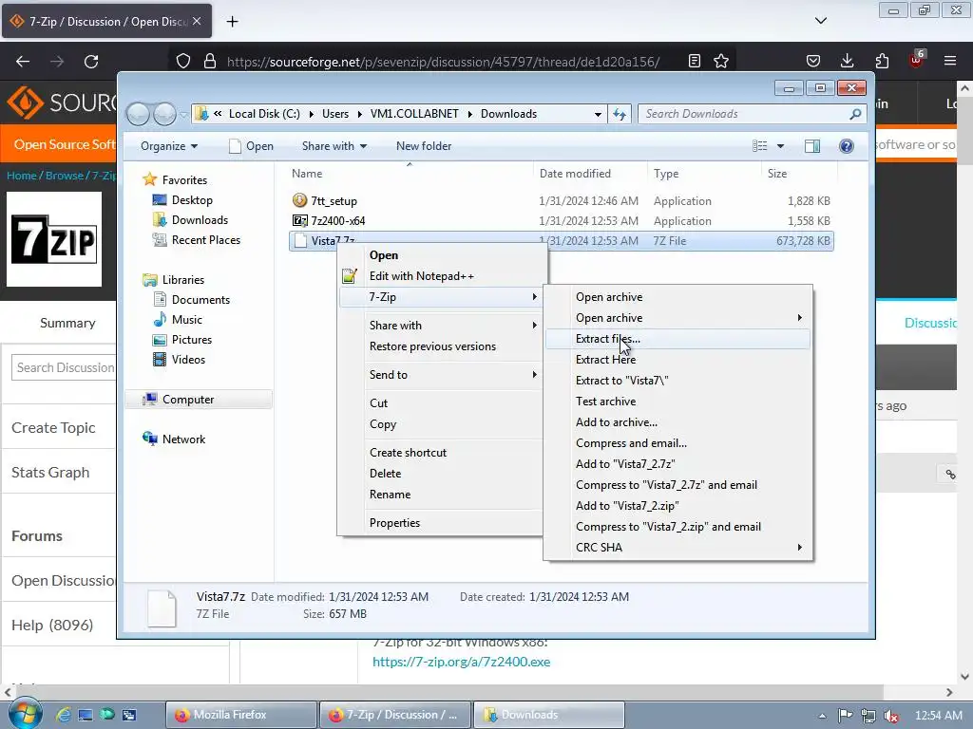Toggle reader view icon in address bar

[x=695, y=61]
